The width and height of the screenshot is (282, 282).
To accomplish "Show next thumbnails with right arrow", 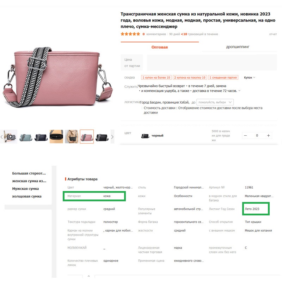I will pos(112,137).
